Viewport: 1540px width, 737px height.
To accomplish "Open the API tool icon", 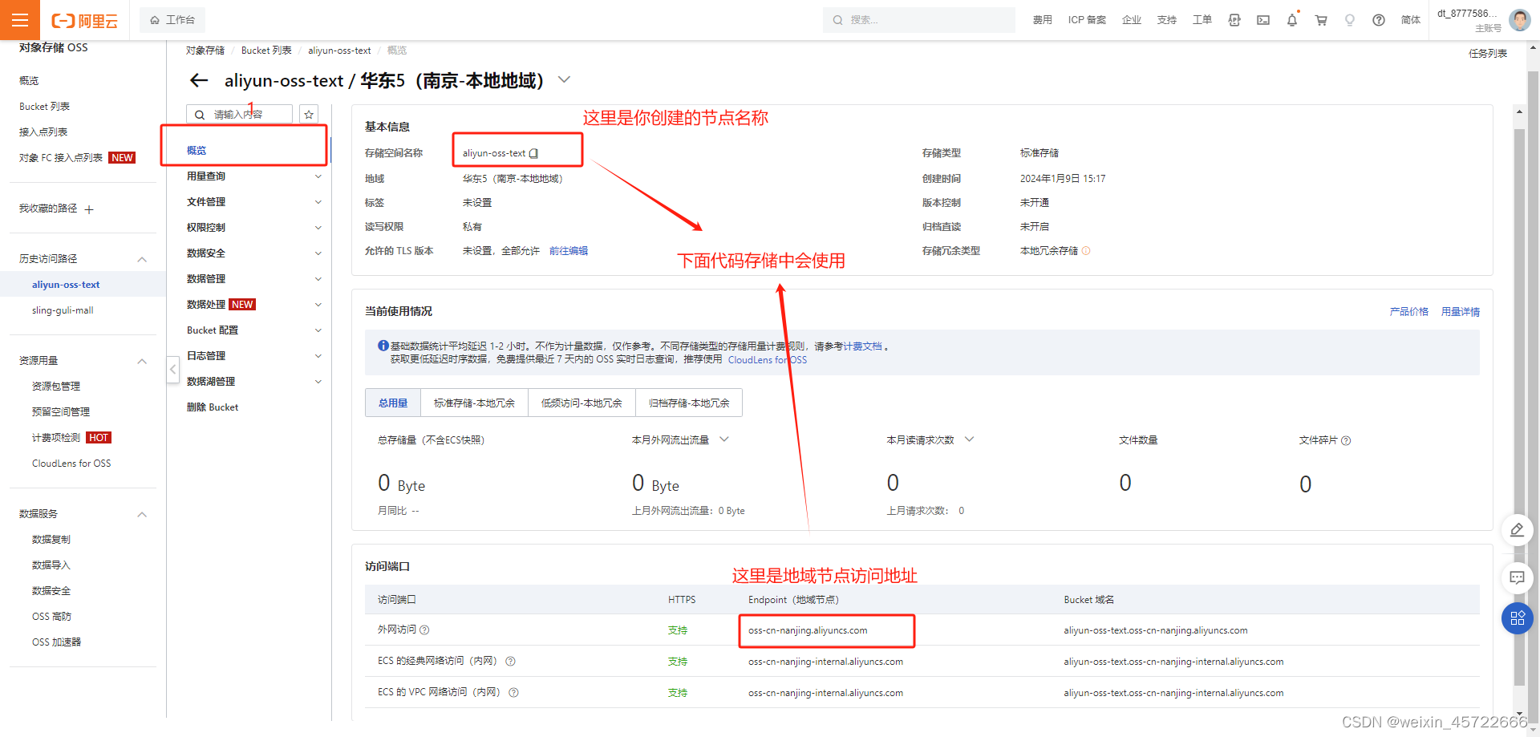I will click(x=1234, y=20).
